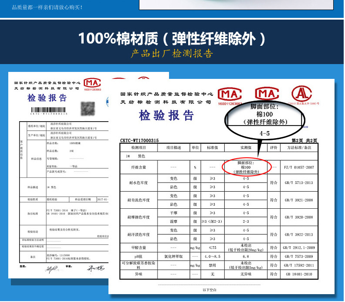Click "执行标准" on the left report
The image size is (345, 302).
pos(33,214)
